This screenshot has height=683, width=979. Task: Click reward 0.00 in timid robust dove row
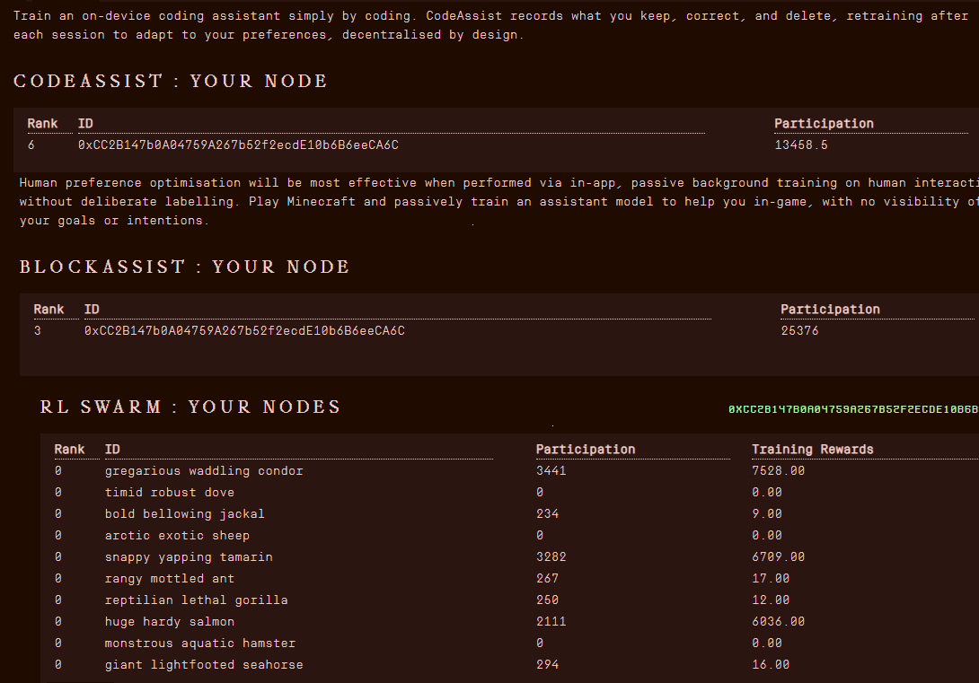pyautogui.click(x=767, y=492)
